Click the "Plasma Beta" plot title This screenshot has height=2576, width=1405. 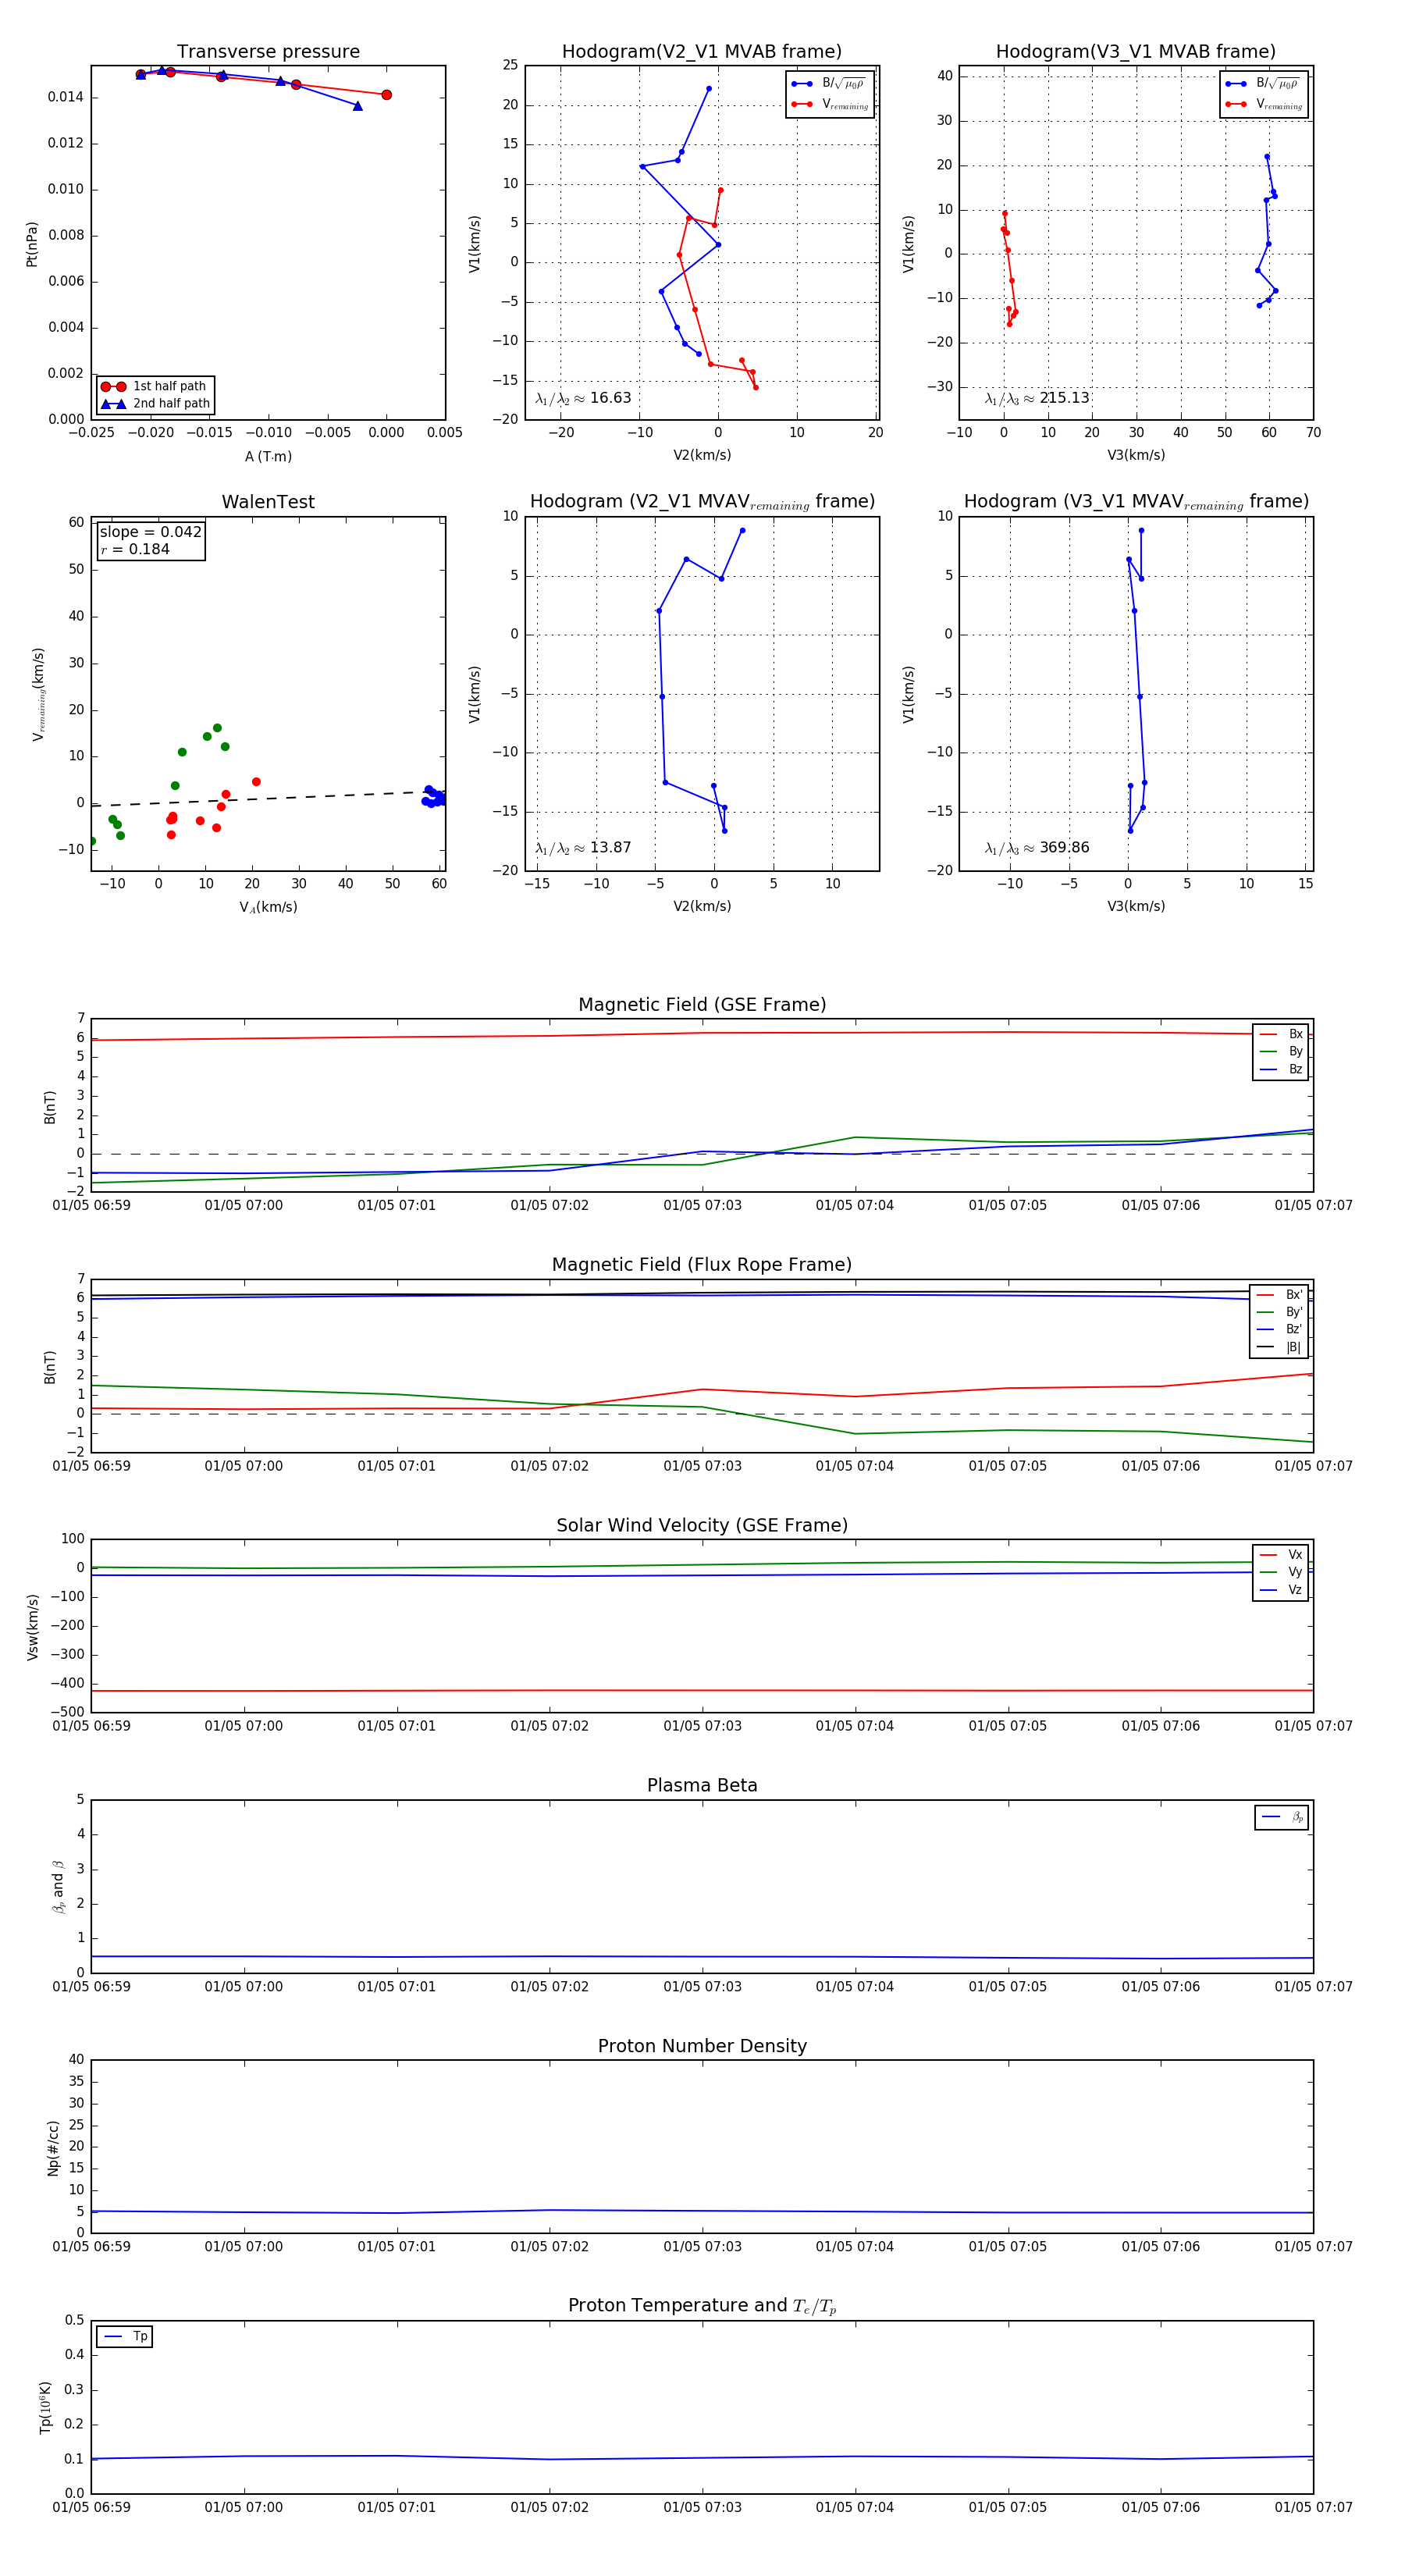pyautogui.click(x=702, y=1786)
